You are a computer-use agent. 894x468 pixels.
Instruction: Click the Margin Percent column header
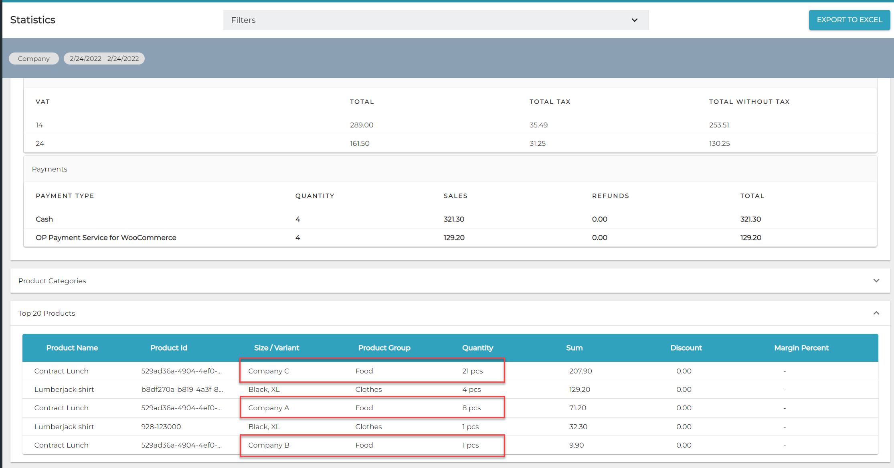(801, 348)
